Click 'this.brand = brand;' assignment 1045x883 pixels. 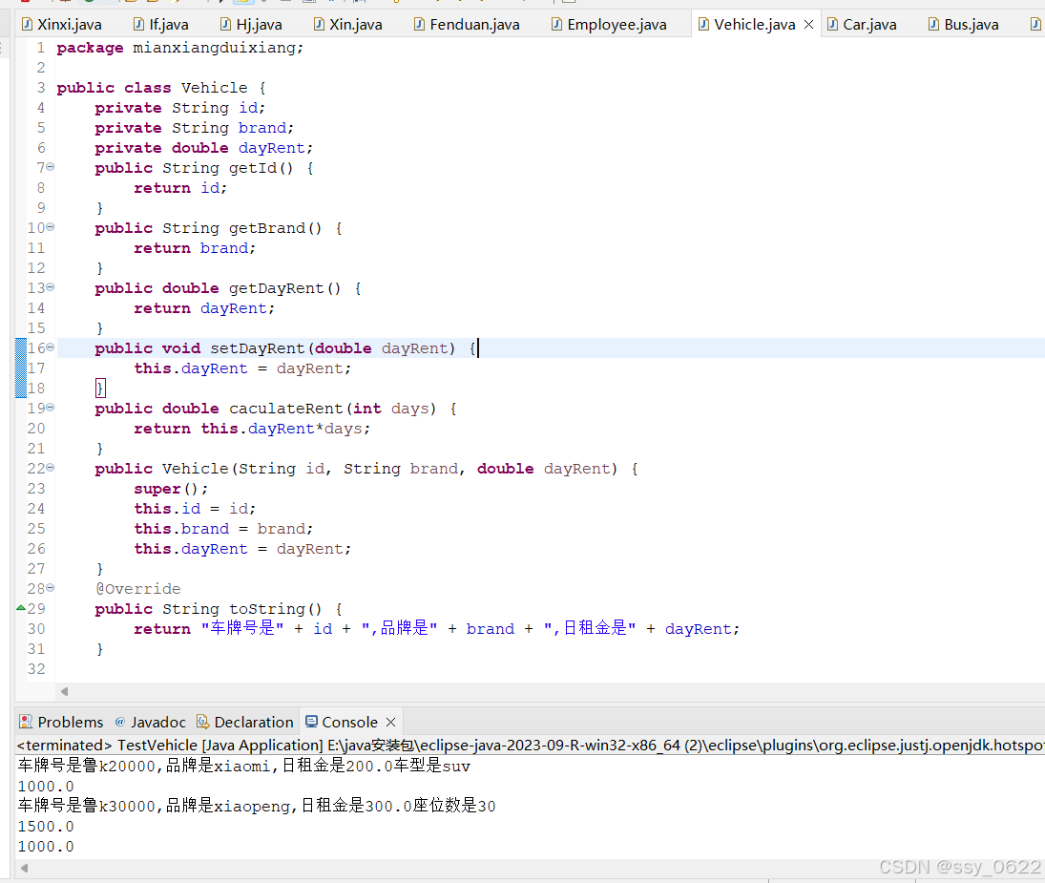point(223,529)
